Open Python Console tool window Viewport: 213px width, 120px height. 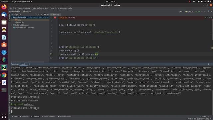point(64,116)
